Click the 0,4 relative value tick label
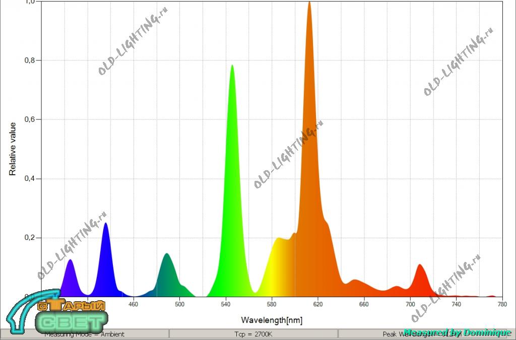Viewport: 516px width, 340px height. tap(29, 178)
